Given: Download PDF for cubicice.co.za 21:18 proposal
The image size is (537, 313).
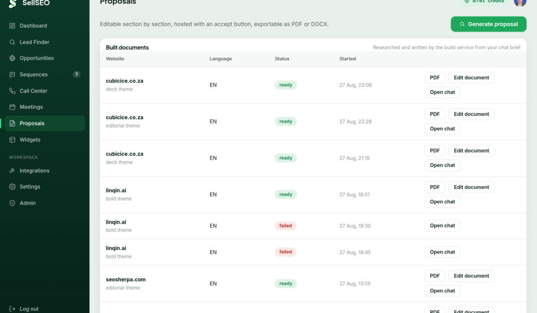Looking at the screenshot, I should tap(435, 151).
